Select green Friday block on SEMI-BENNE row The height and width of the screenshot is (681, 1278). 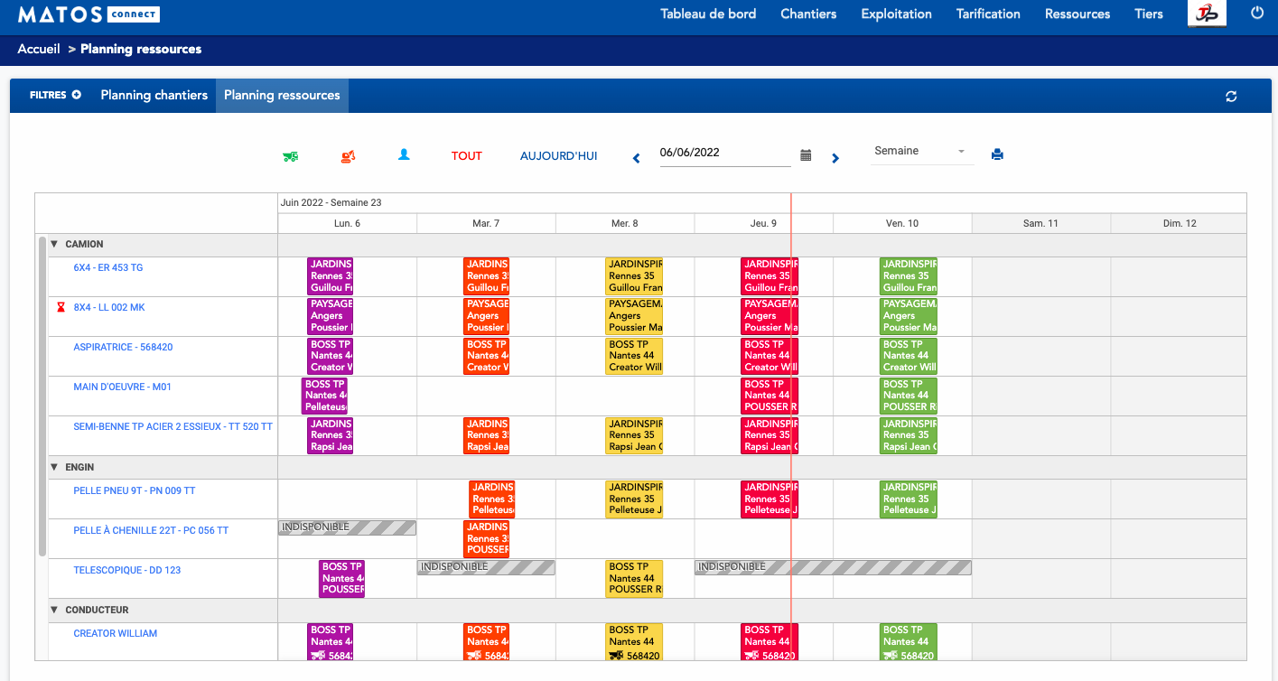coord(909,434)
